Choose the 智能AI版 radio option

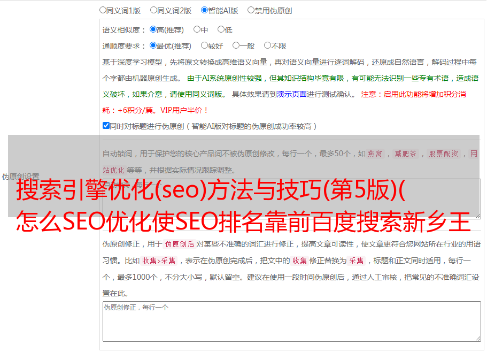(x=204, y=10)
